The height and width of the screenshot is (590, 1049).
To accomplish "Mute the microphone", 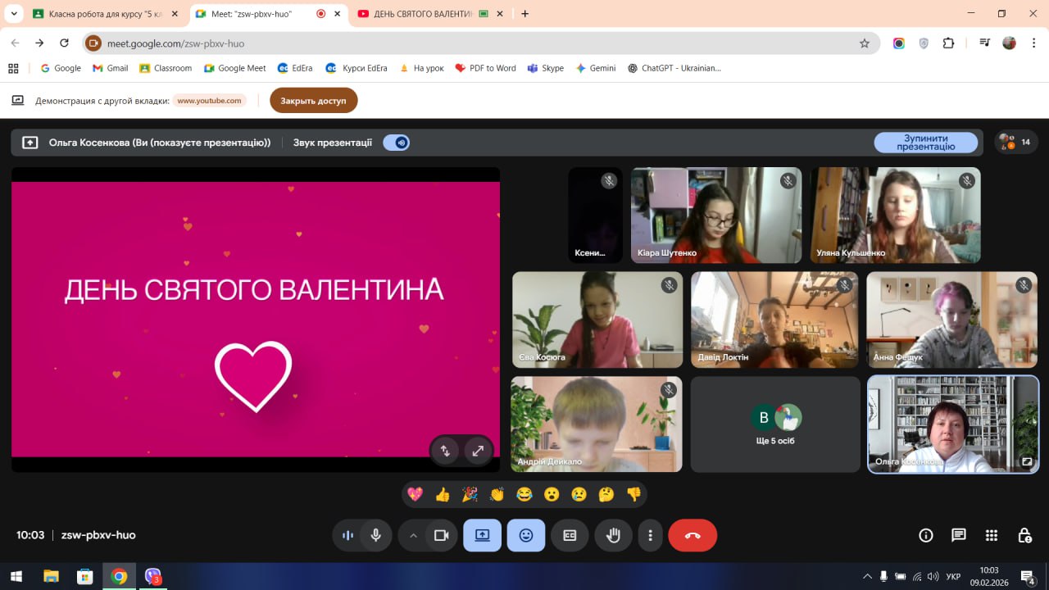I will tap(375, 535).
